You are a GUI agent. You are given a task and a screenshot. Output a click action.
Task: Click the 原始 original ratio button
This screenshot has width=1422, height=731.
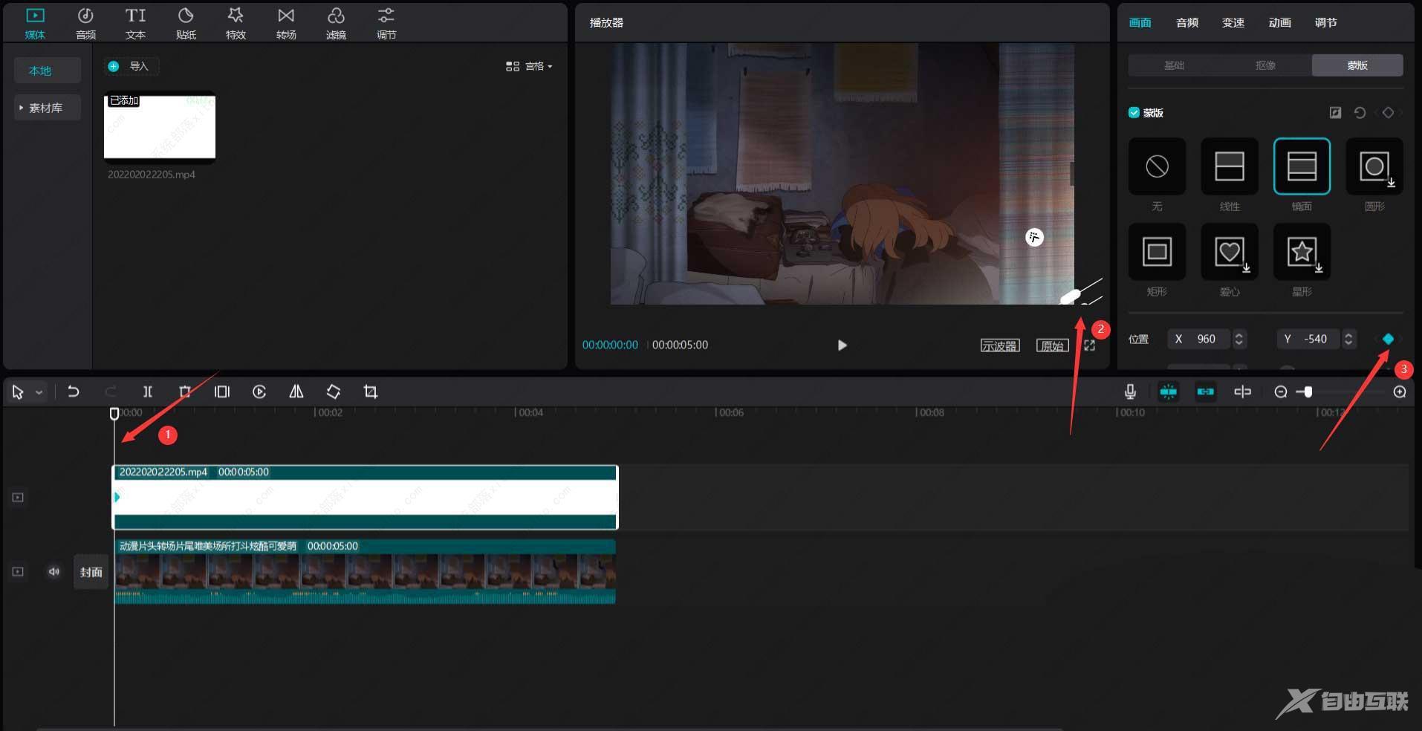[1052, 345]
